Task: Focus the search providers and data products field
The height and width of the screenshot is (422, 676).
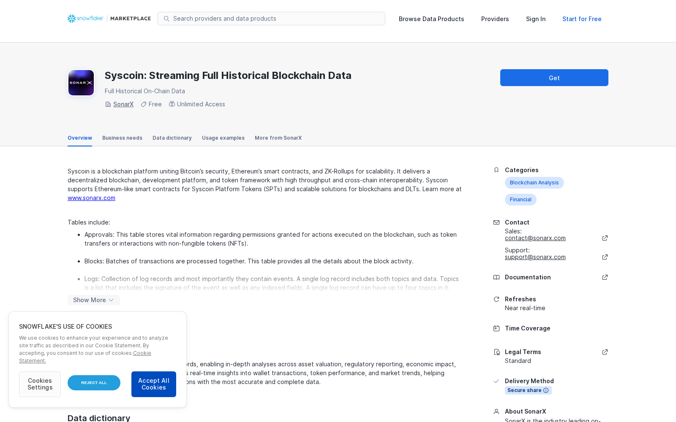Action: (x=271, y=19)
